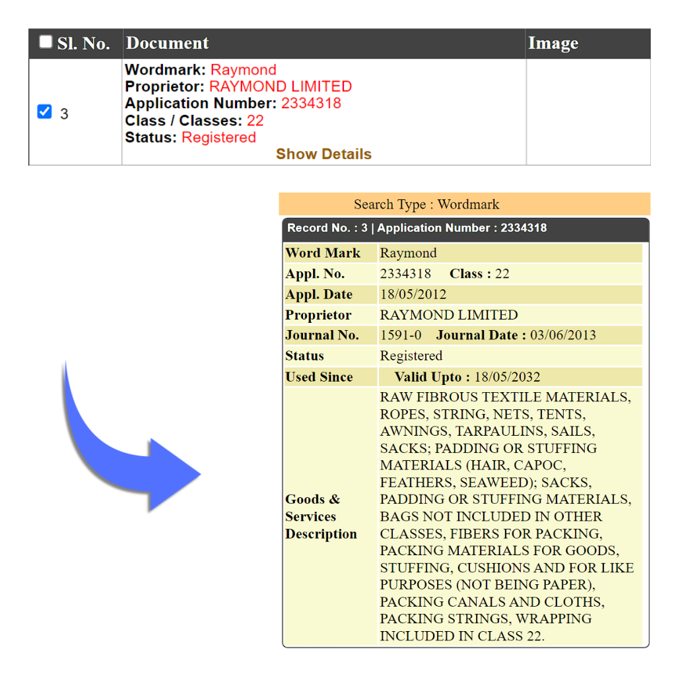Click the Record No. 3 details header bar
Image resolution: width=676 pixels, height=676 pixels.
(x=465, y=228)
